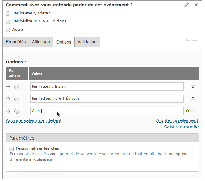The image size is (205, 181).
Task: Set 'Par l'auteur, Tristan' as default option
Action: [17, 87]
